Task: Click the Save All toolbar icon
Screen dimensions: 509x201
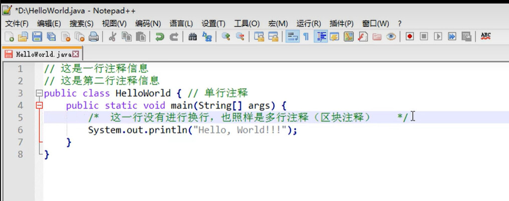Action: click(x=51, y=36)
